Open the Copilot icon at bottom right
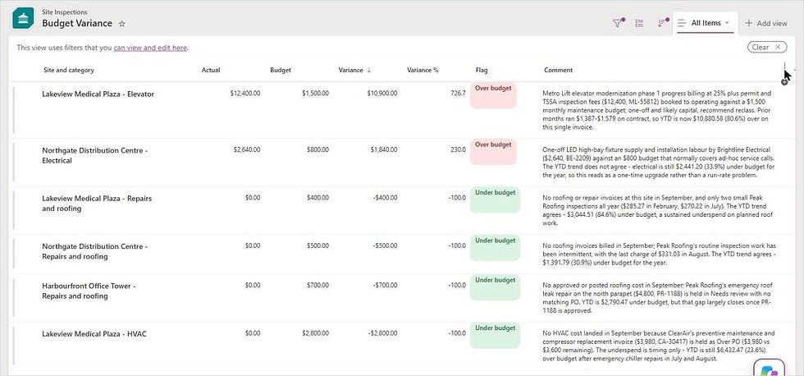 tap(770, 369)
